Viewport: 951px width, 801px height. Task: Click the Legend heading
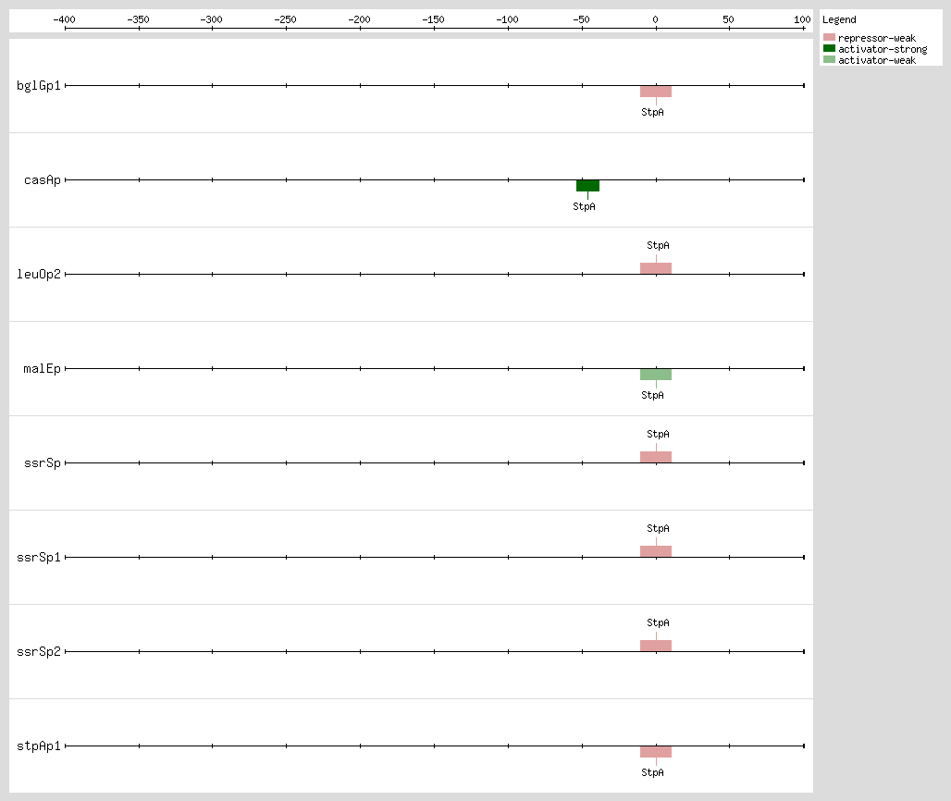coord(839,19)
